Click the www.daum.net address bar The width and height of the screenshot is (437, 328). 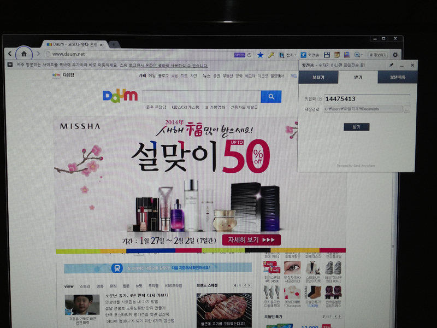tap(139, 54)
